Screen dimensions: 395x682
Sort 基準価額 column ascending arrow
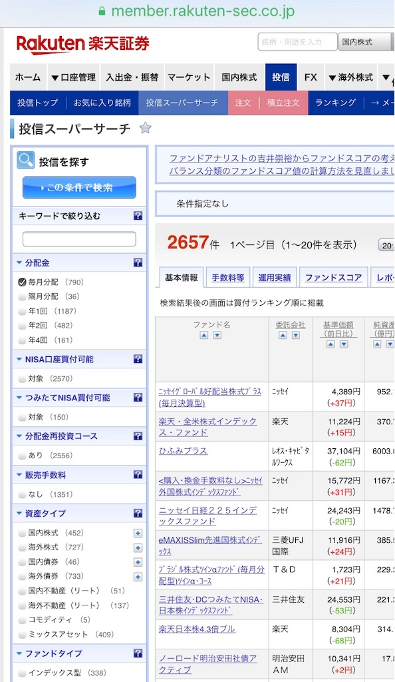(330, 344)
